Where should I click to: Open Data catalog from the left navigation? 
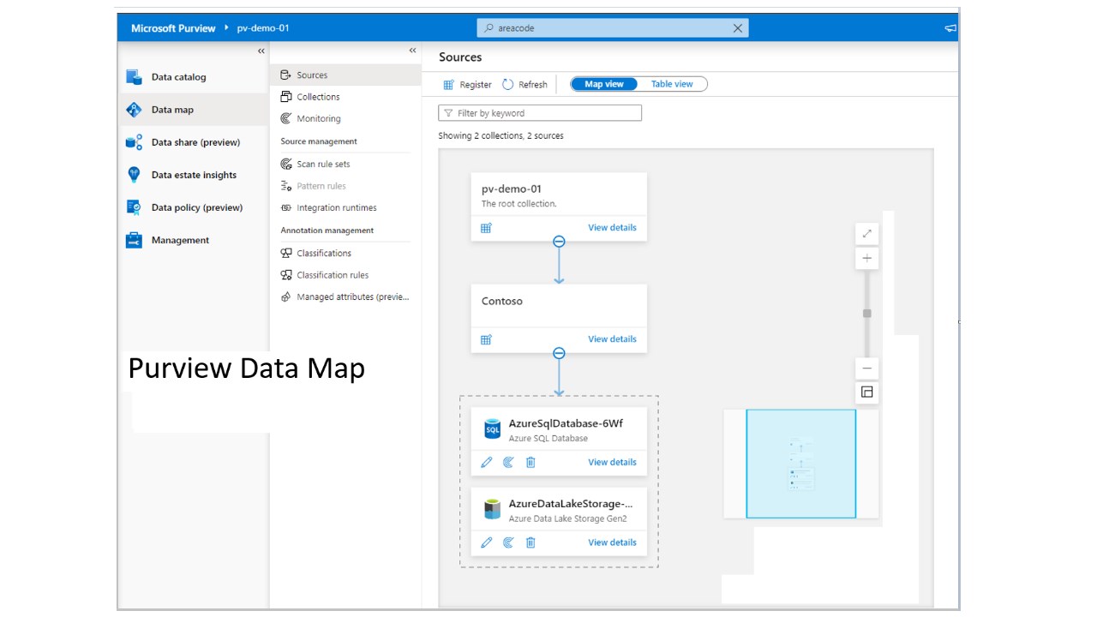coord(178,77)
